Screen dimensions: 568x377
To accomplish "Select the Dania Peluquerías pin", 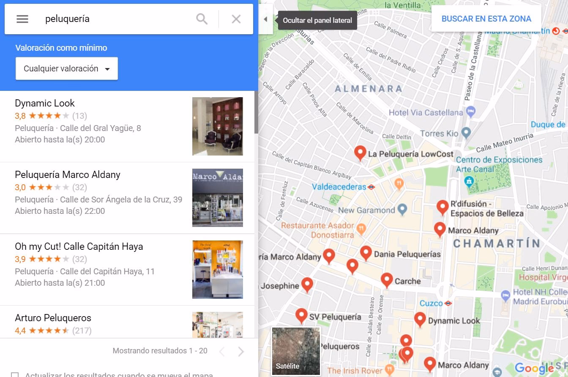I will 366,252.
